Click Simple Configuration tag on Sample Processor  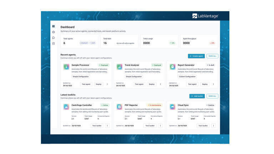[81, 77]
